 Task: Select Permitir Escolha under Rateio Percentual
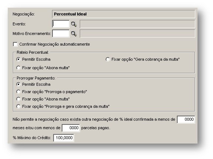click(18, 59)
